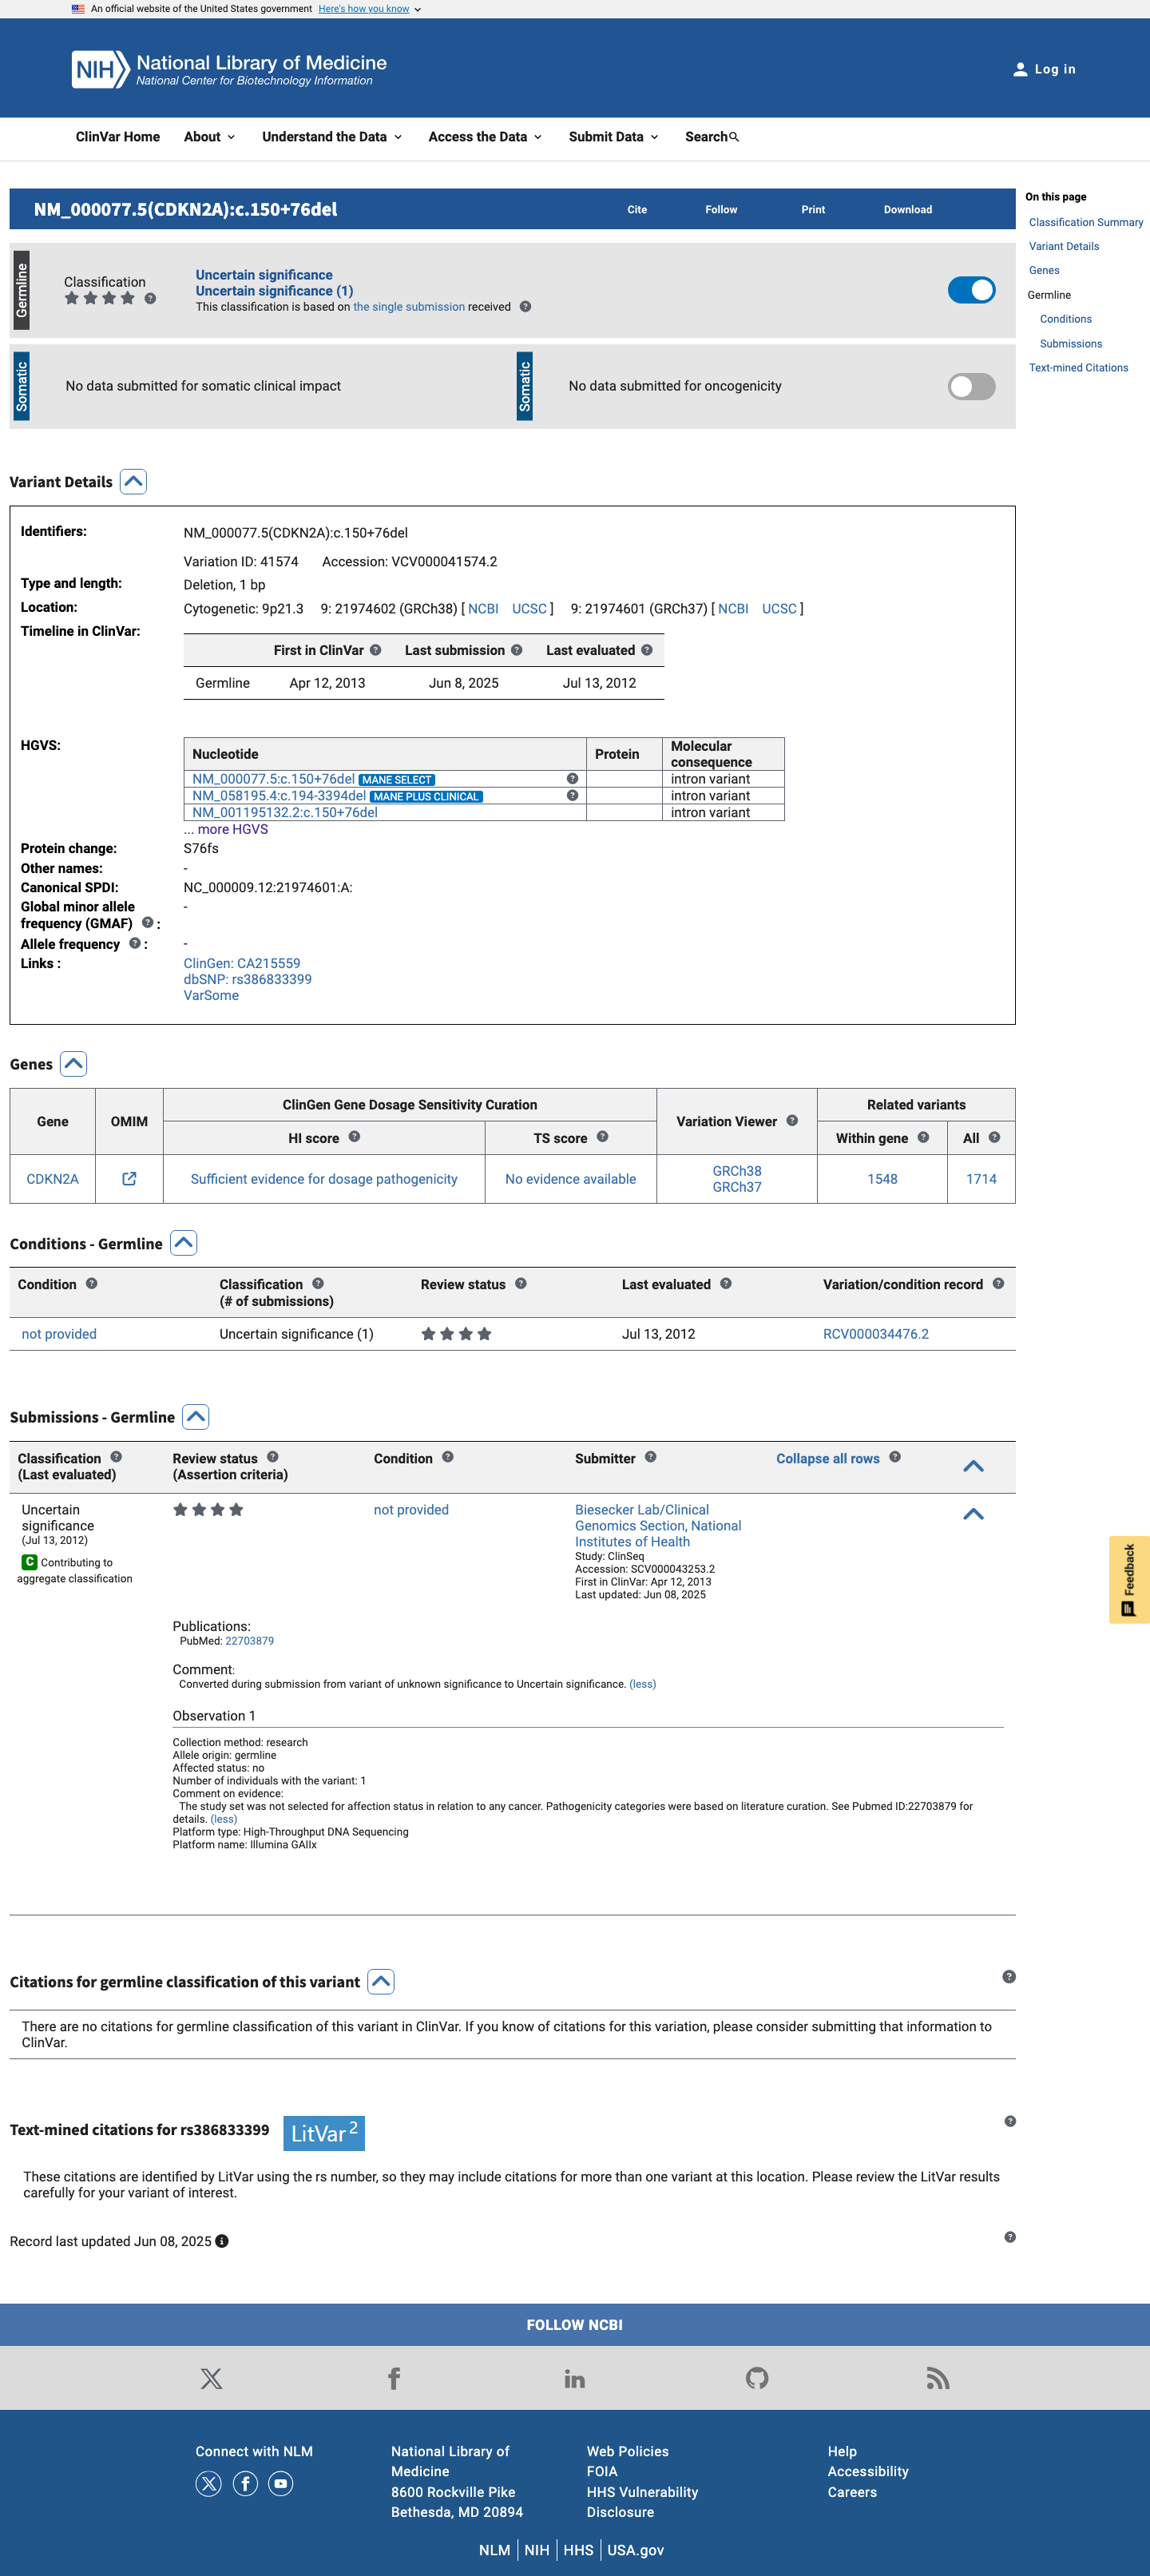Click help icon next to Within gene
Viewport: 1150px width, 2576px height.
[x=923, y=1137]
